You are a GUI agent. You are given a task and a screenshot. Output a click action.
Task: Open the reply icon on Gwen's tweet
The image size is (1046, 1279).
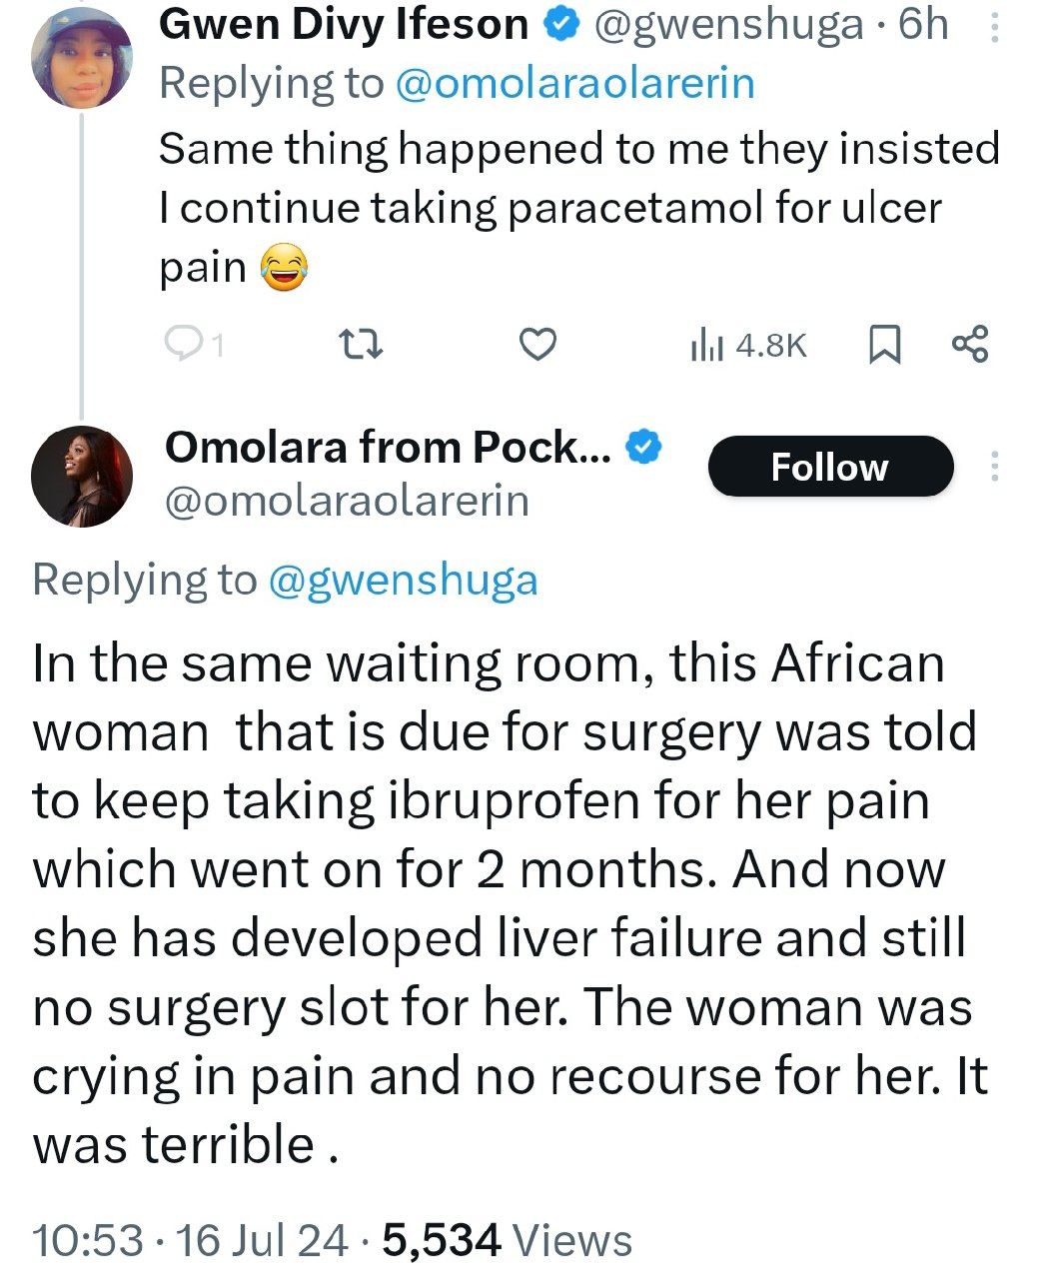click(193, 345)
